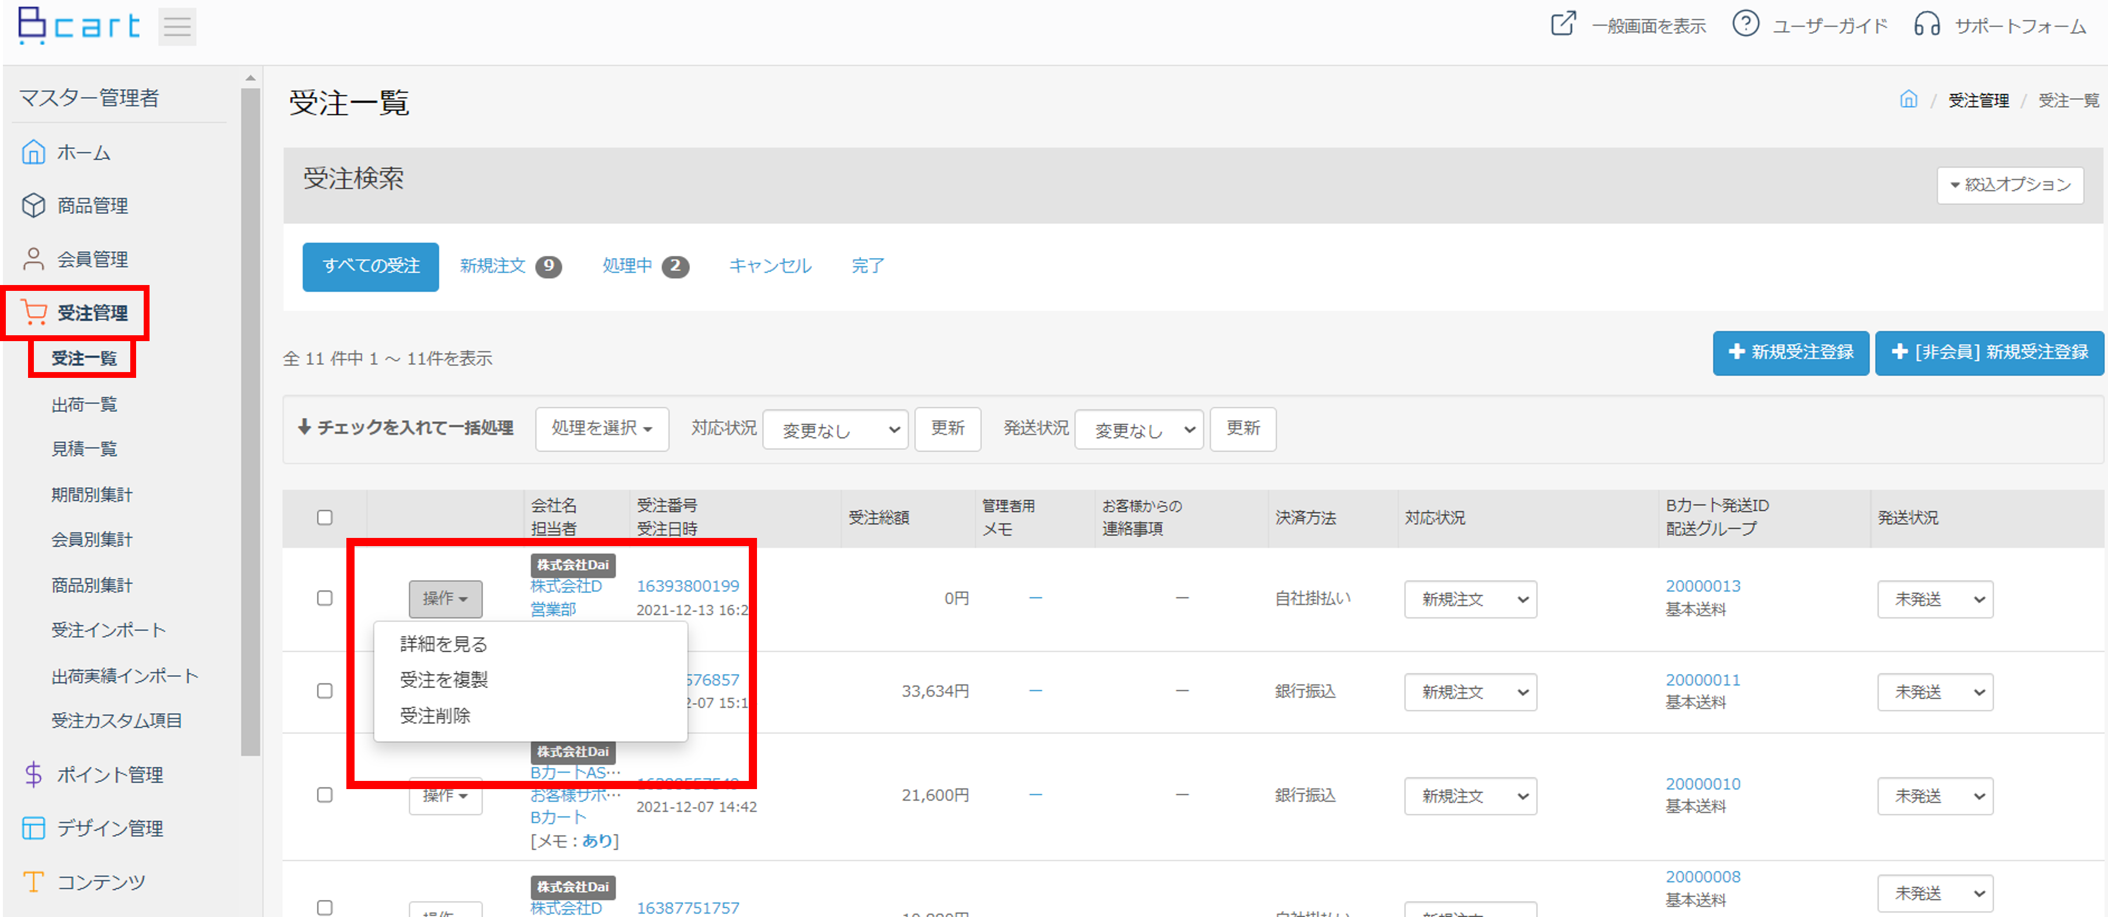
Task: Click the Bcart logo
Action: tap(79, 25)
